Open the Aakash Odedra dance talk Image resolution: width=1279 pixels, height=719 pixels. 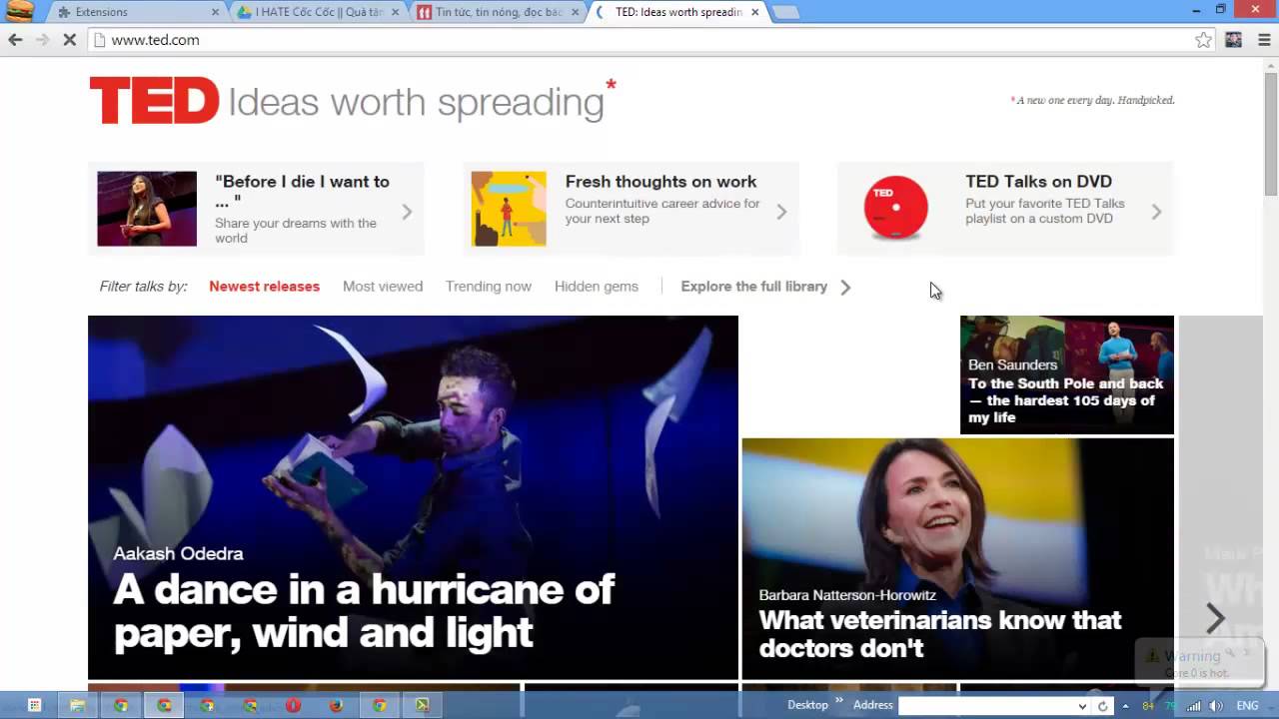click(413, 497)
